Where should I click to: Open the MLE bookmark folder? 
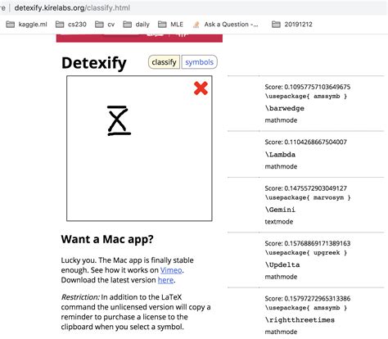point(170,25)
